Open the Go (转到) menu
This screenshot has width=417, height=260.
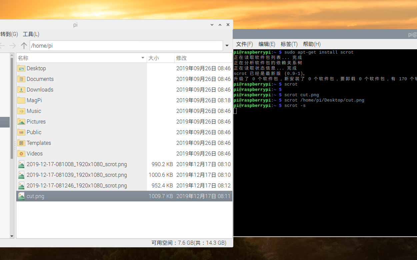pos(9,34)
